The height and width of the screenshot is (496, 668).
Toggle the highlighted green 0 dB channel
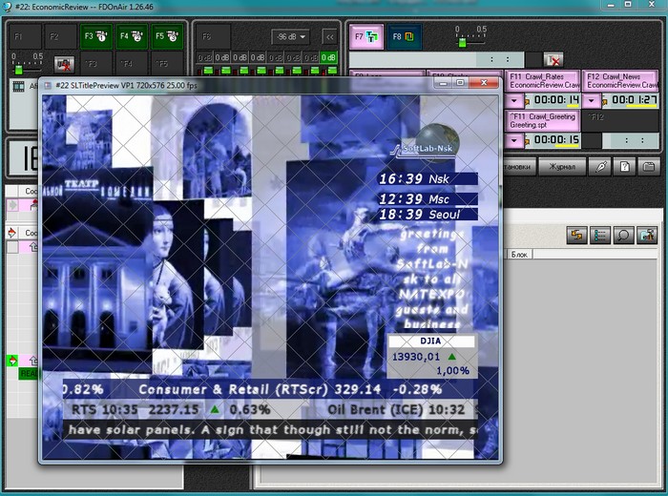(328, 57)
